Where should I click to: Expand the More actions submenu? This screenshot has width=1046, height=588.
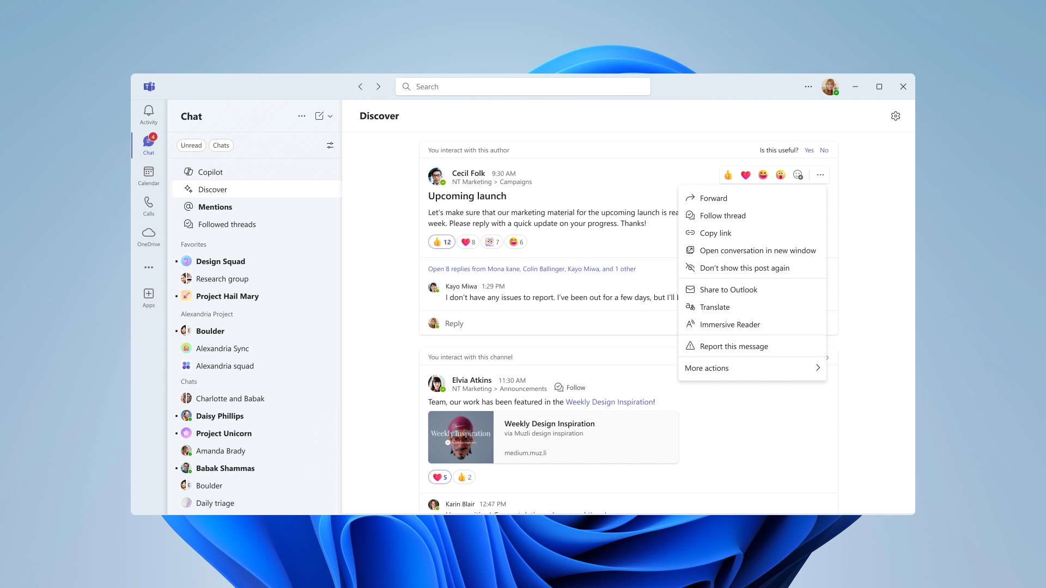752,367
